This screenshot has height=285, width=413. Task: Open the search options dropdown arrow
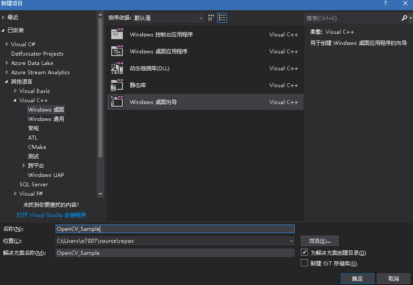411,18
